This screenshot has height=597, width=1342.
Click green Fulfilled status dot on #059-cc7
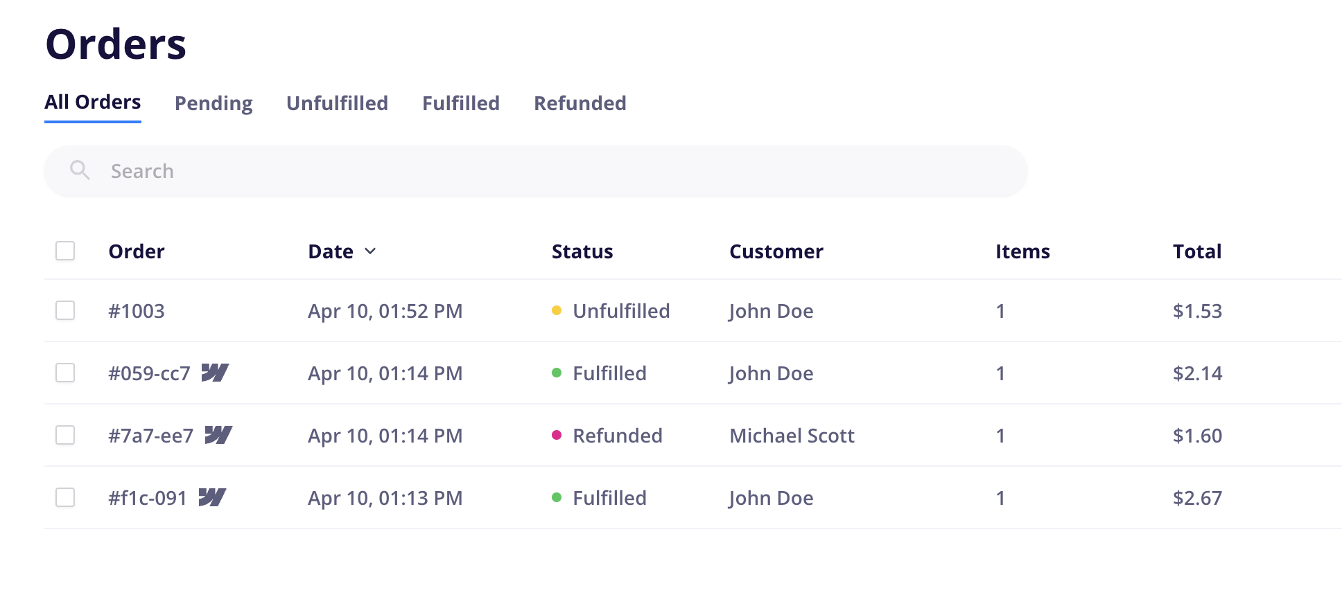556,373
